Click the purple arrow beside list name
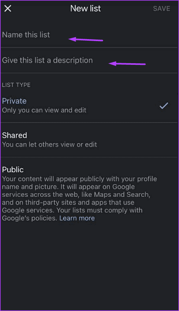 (86, 40)
